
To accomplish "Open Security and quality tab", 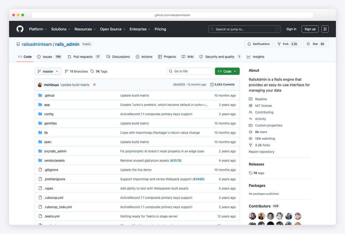I will pyautogui.click(x=220, y=57).
